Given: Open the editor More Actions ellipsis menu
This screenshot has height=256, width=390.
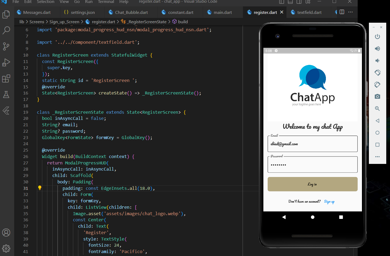Looking at the screenshot, I should click(x=351, y=12).
